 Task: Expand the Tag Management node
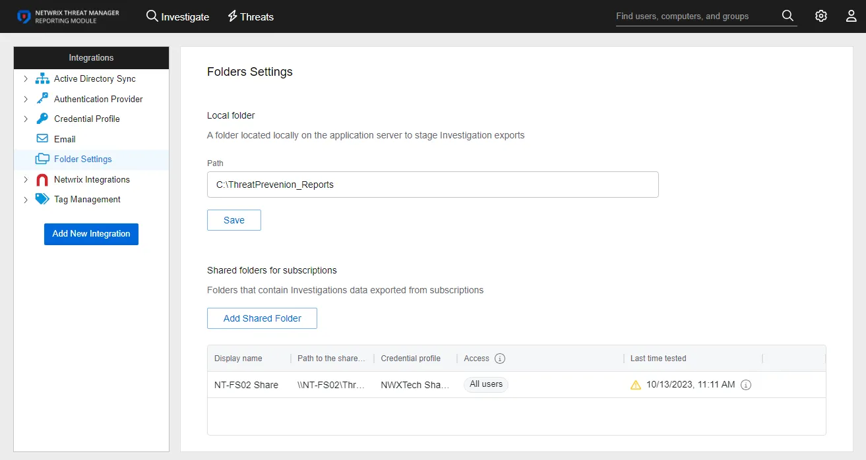tap(26, 200)
